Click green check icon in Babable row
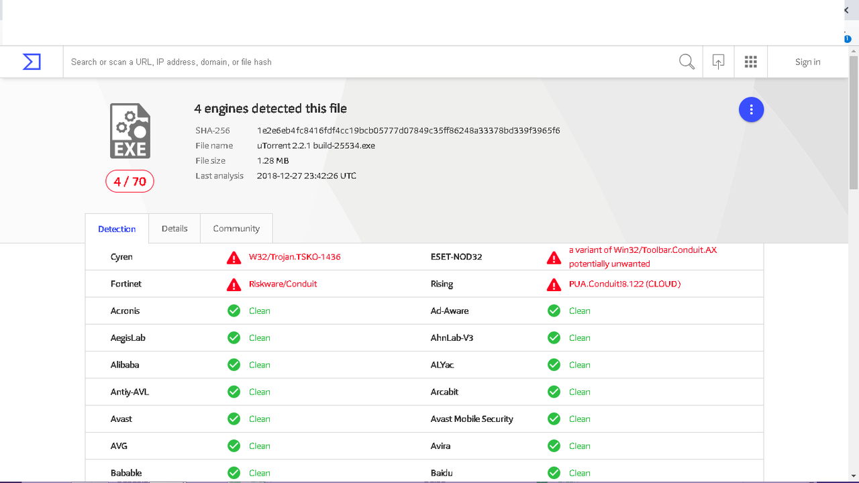The height and width of the screenshot is (483, 859). pos(234,472)
